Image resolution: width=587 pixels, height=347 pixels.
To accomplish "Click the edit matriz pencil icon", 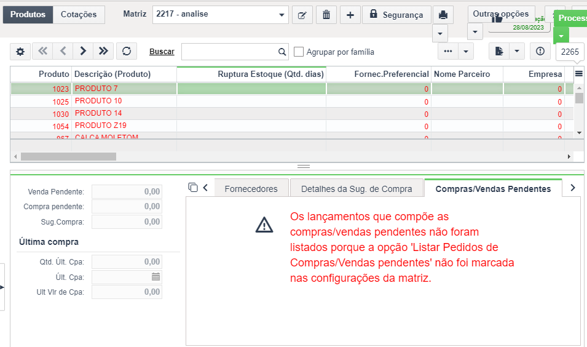I will coord(302,15).
